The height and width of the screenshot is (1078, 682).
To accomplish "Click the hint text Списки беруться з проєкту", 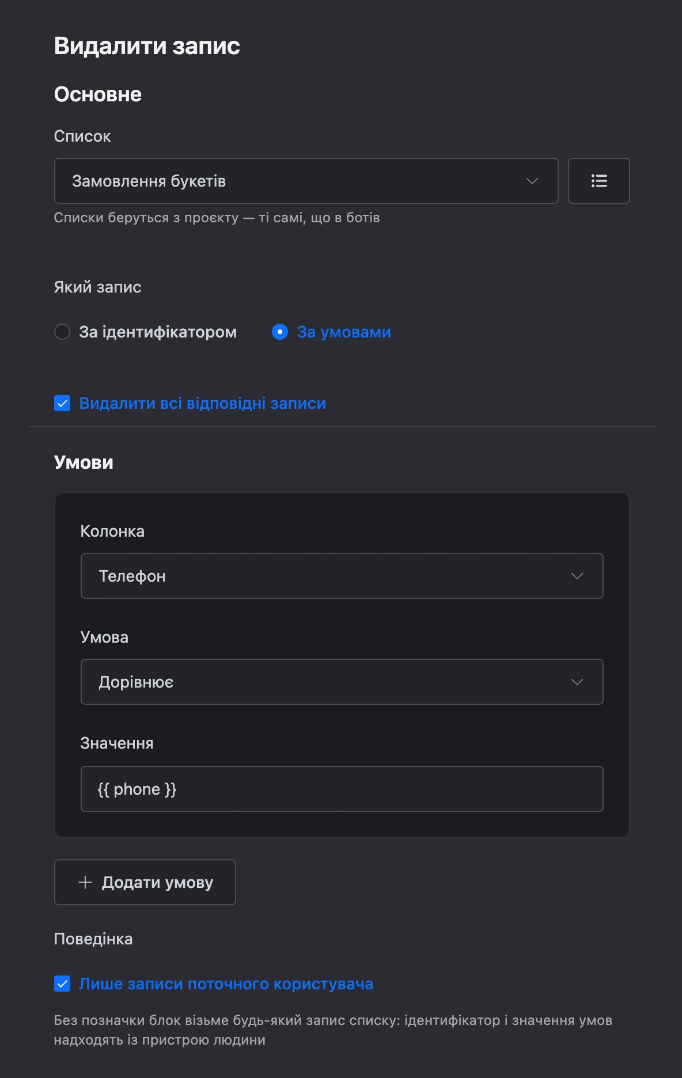I will tap(217, 218).
